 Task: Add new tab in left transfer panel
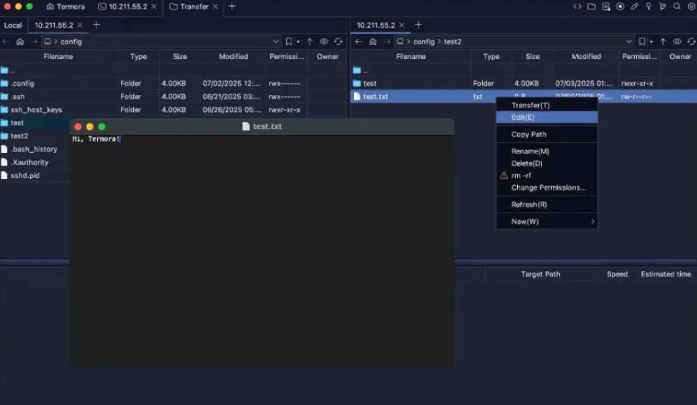tap(96, 25)
